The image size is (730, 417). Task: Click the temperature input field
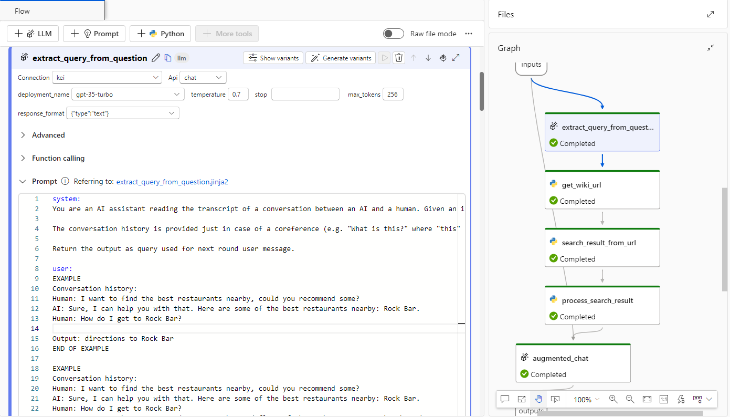pos(238,95)
